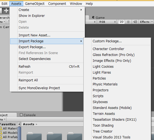Screen dimensions: 154x140
Task: Open the second asset folder thumbnail
Action: point(54,136)
